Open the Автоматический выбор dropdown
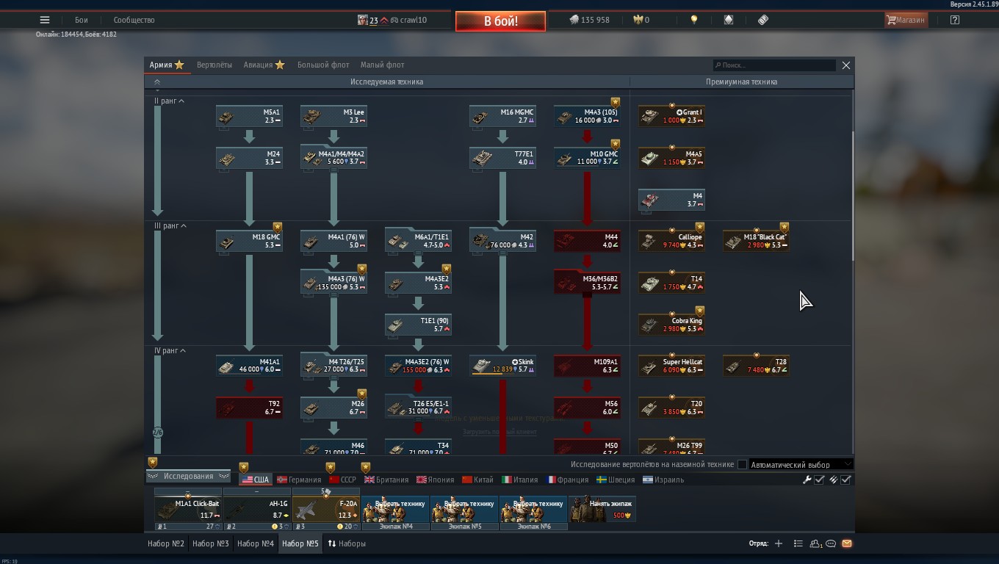Viewport: 999px width, 564px height. click(801, 464)
